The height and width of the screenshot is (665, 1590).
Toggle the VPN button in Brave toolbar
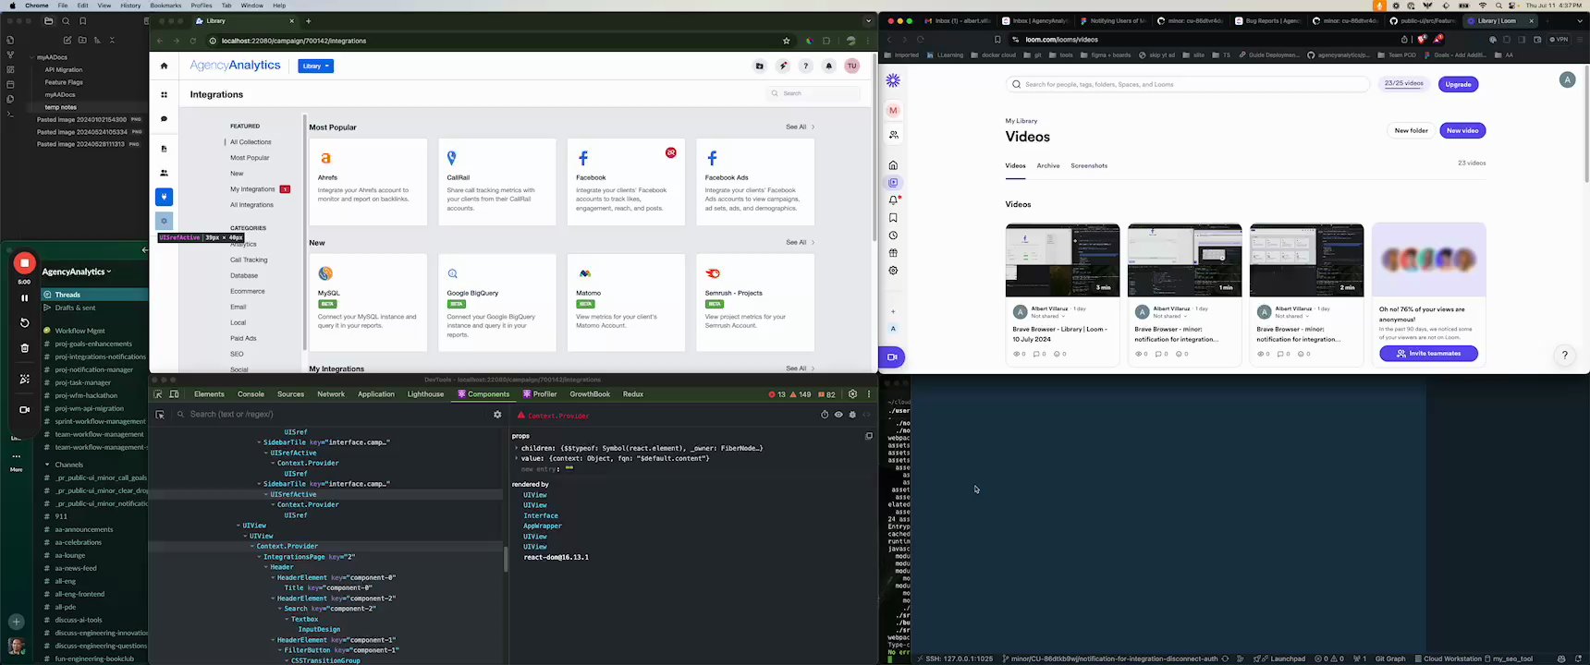pos(1559,40)
